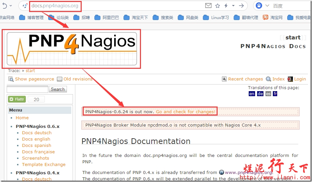Open the 搜索类 bookmarks folder
The width and height of the screenshot is (312, 182).
tap(163, 17)
